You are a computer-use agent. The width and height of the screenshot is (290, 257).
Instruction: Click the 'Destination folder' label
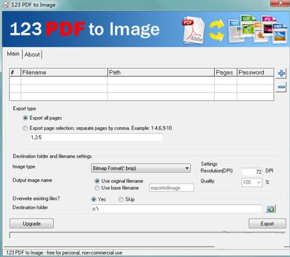click(x=30, y=207)
